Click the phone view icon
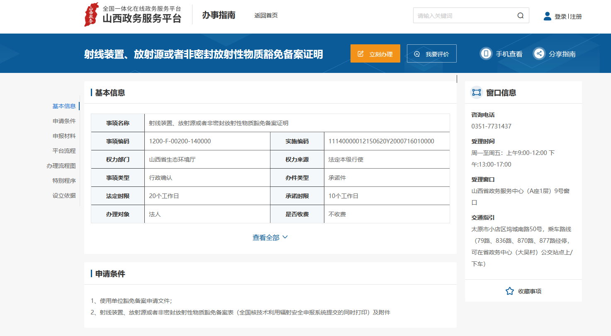The height and width of the screenshot is (336, 611). coord(486,53)
